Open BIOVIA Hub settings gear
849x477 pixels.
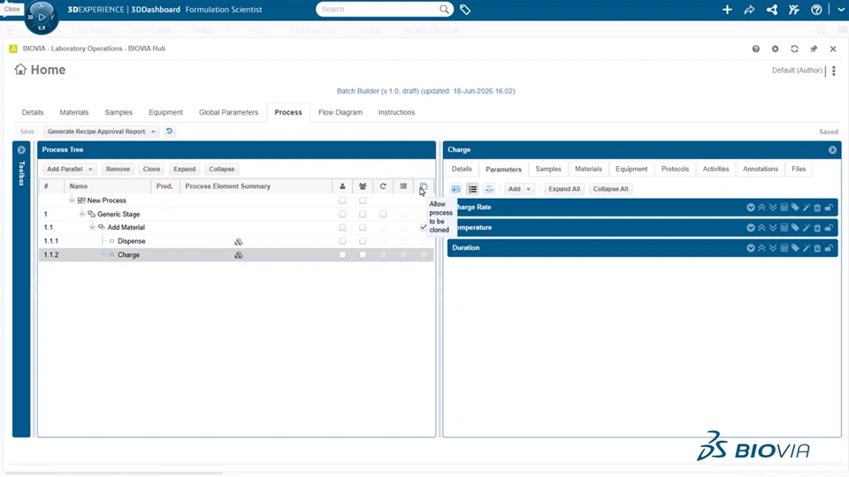click(776, 49)
